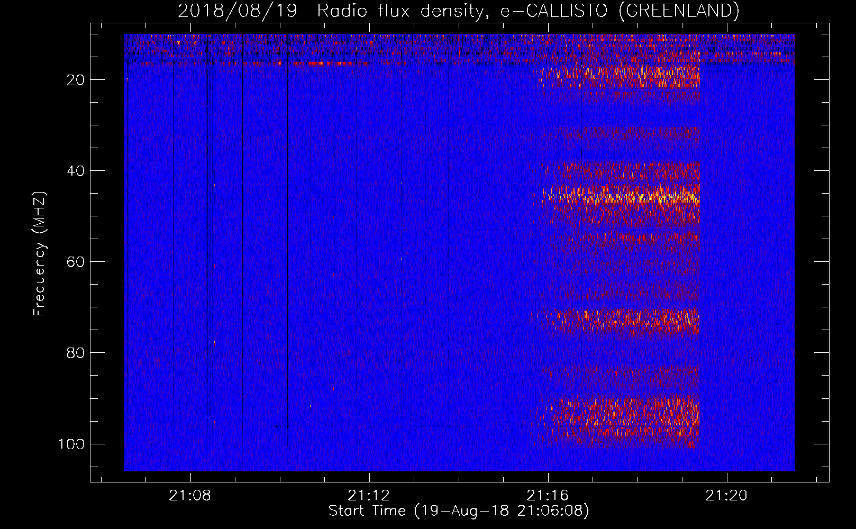Viewport: 856px width, 529px height.
Task: Click the bright yellow burst band near 46 MHz
Action: click(622, 197)
